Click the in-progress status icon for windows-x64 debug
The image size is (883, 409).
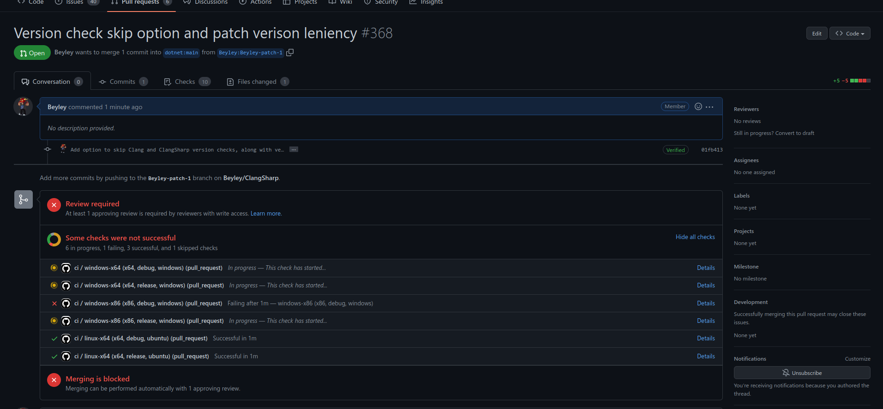pos(54,268)
